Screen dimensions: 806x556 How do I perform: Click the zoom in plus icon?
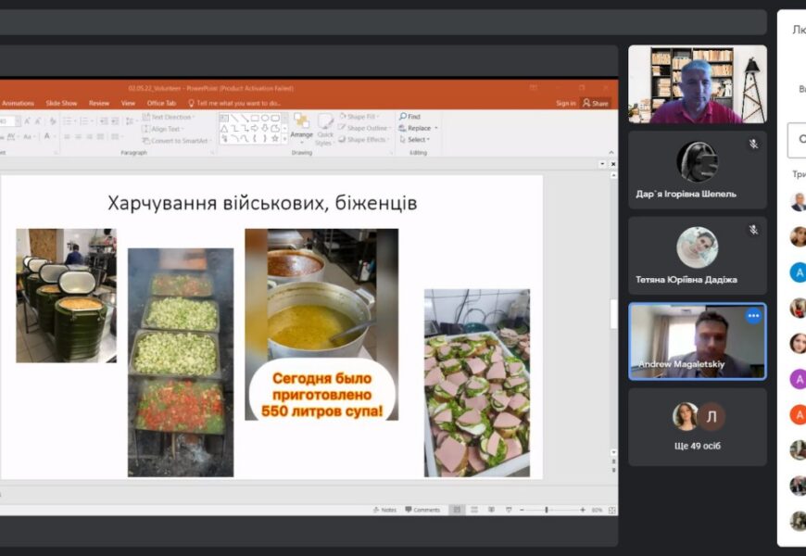click(x=583, y=510)
